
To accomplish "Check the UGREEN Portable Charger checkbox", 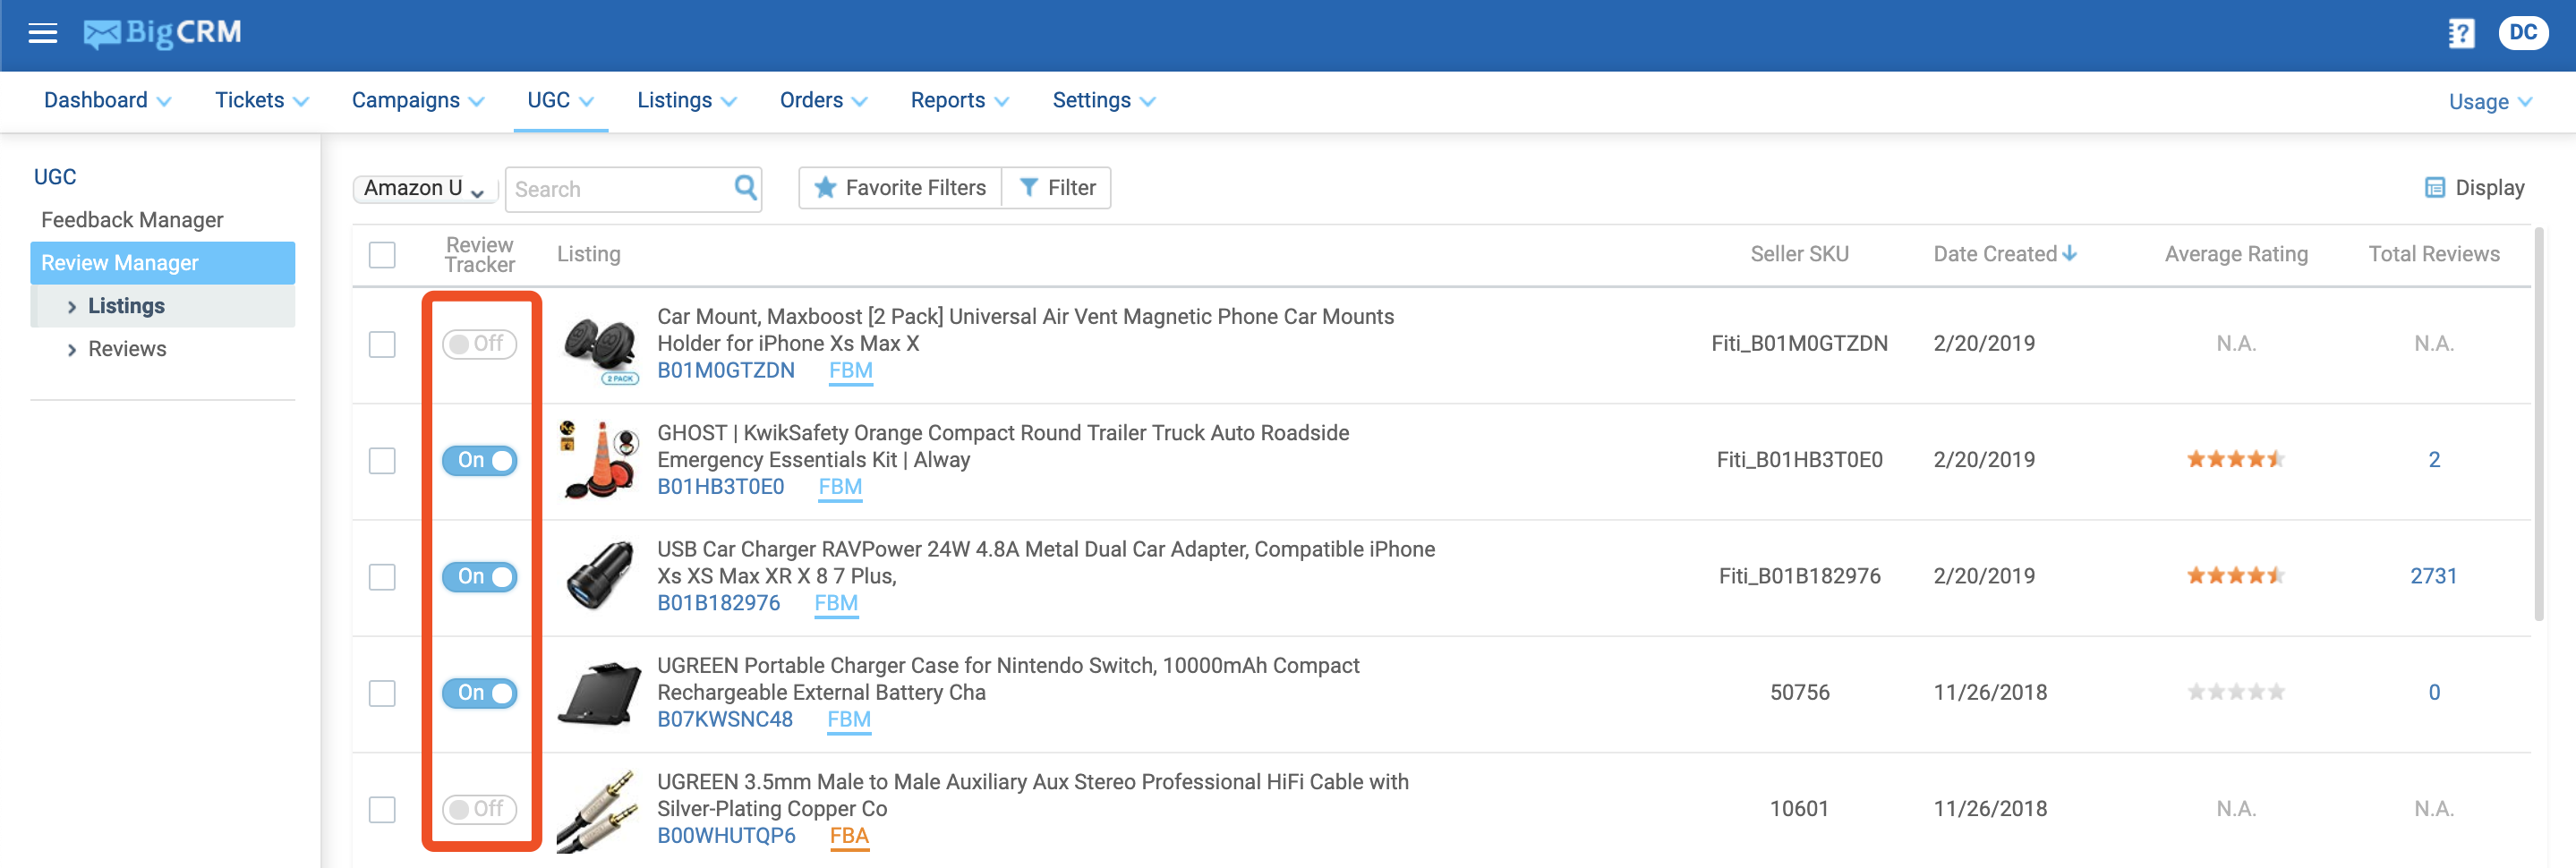I will tap(382, 693).
